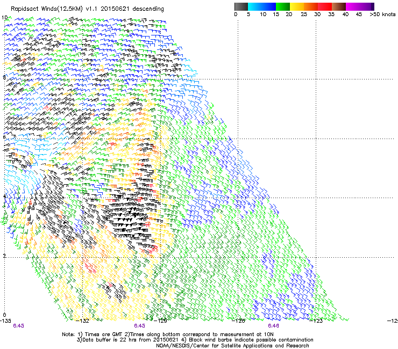Select the latitude 0 axis label

coord(4,315)
